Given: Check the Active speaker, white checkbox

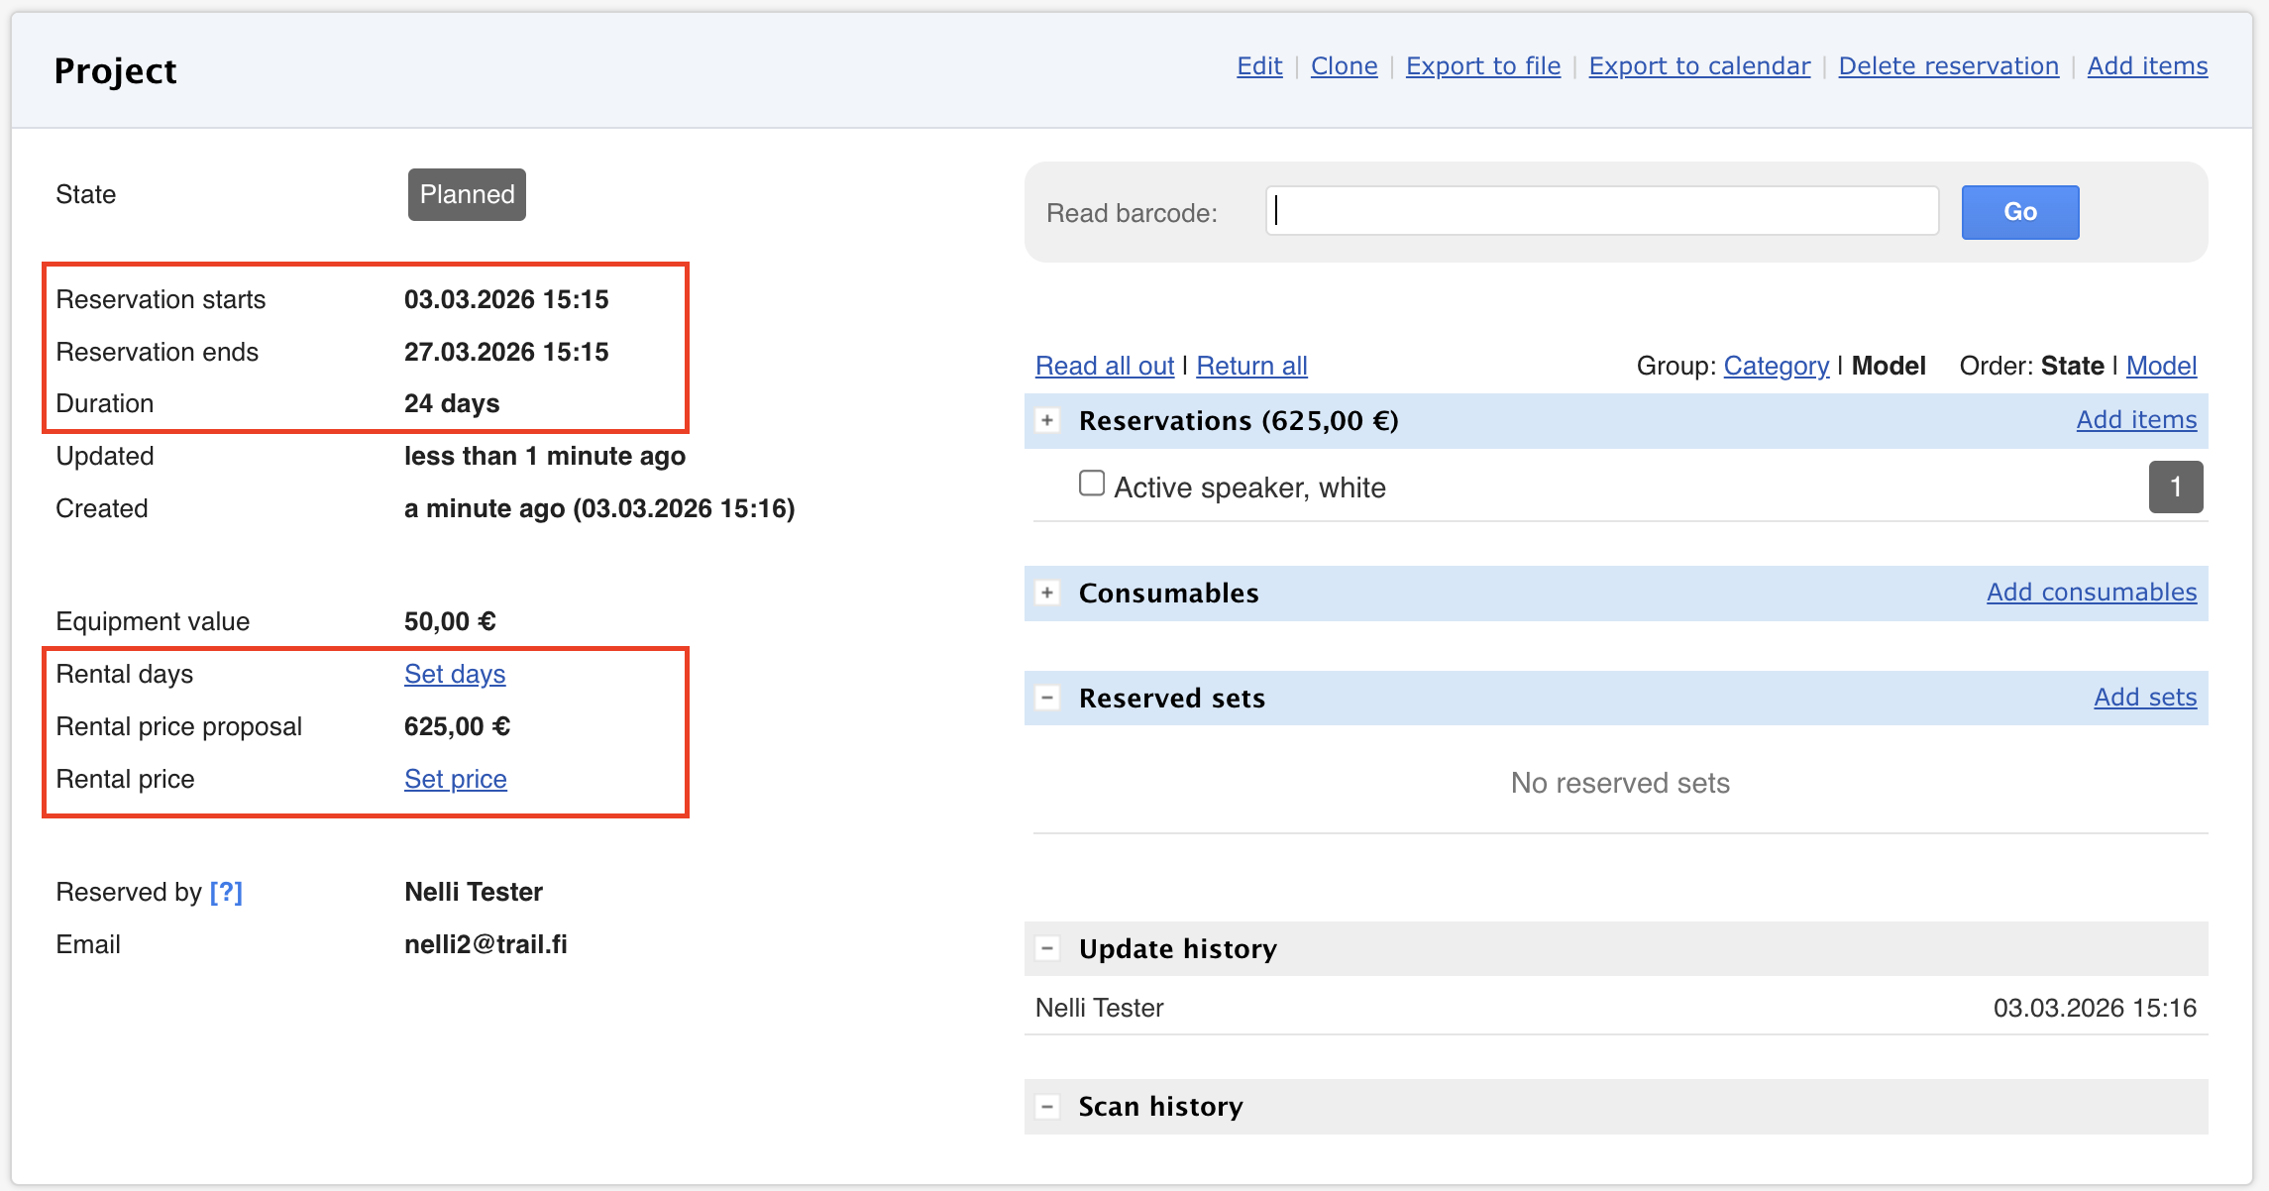Looking at the screenshot, I should pyautogui.click(x=1091, y=484).
